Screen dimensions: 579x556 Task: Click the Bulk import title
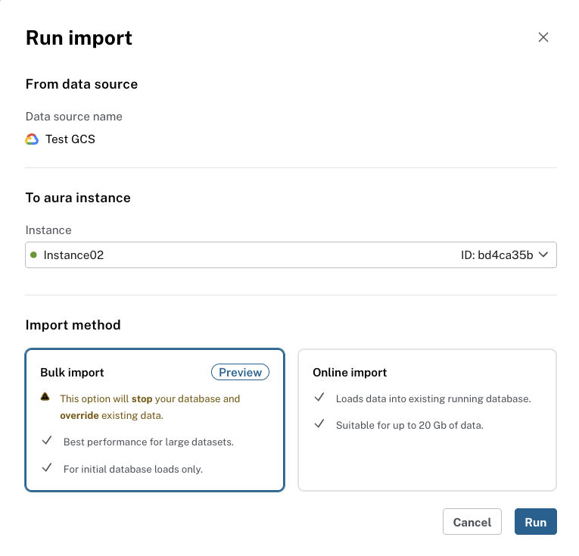point(72,372)
